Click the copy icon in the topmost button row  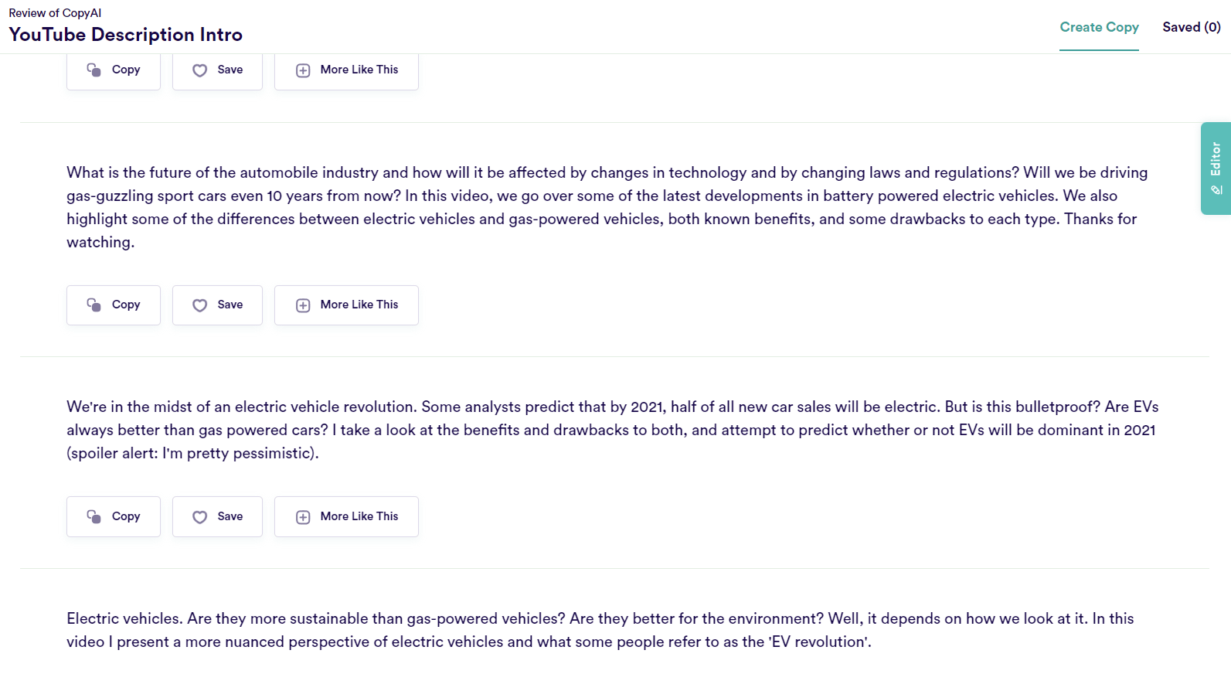coord(94,70)
